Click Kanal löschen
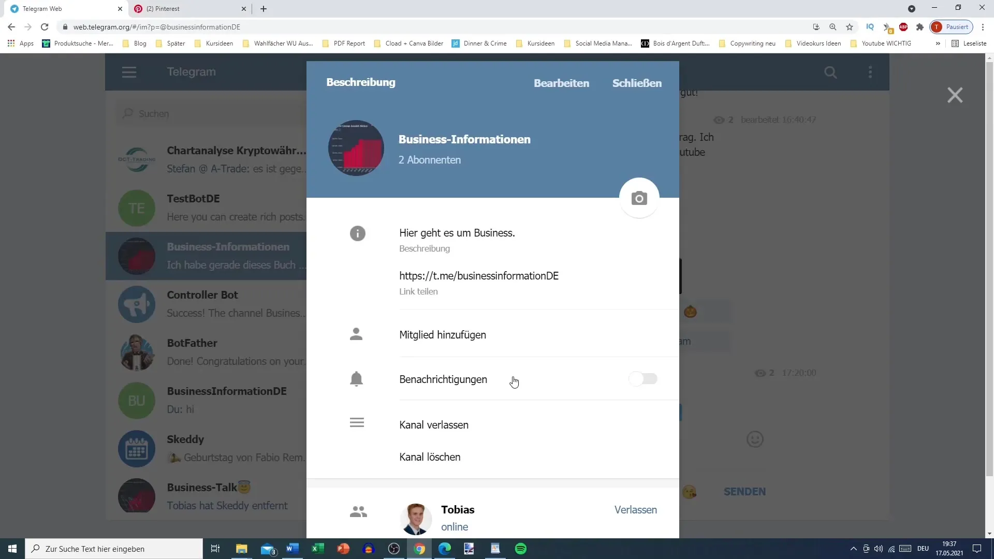 coord(430,457)
